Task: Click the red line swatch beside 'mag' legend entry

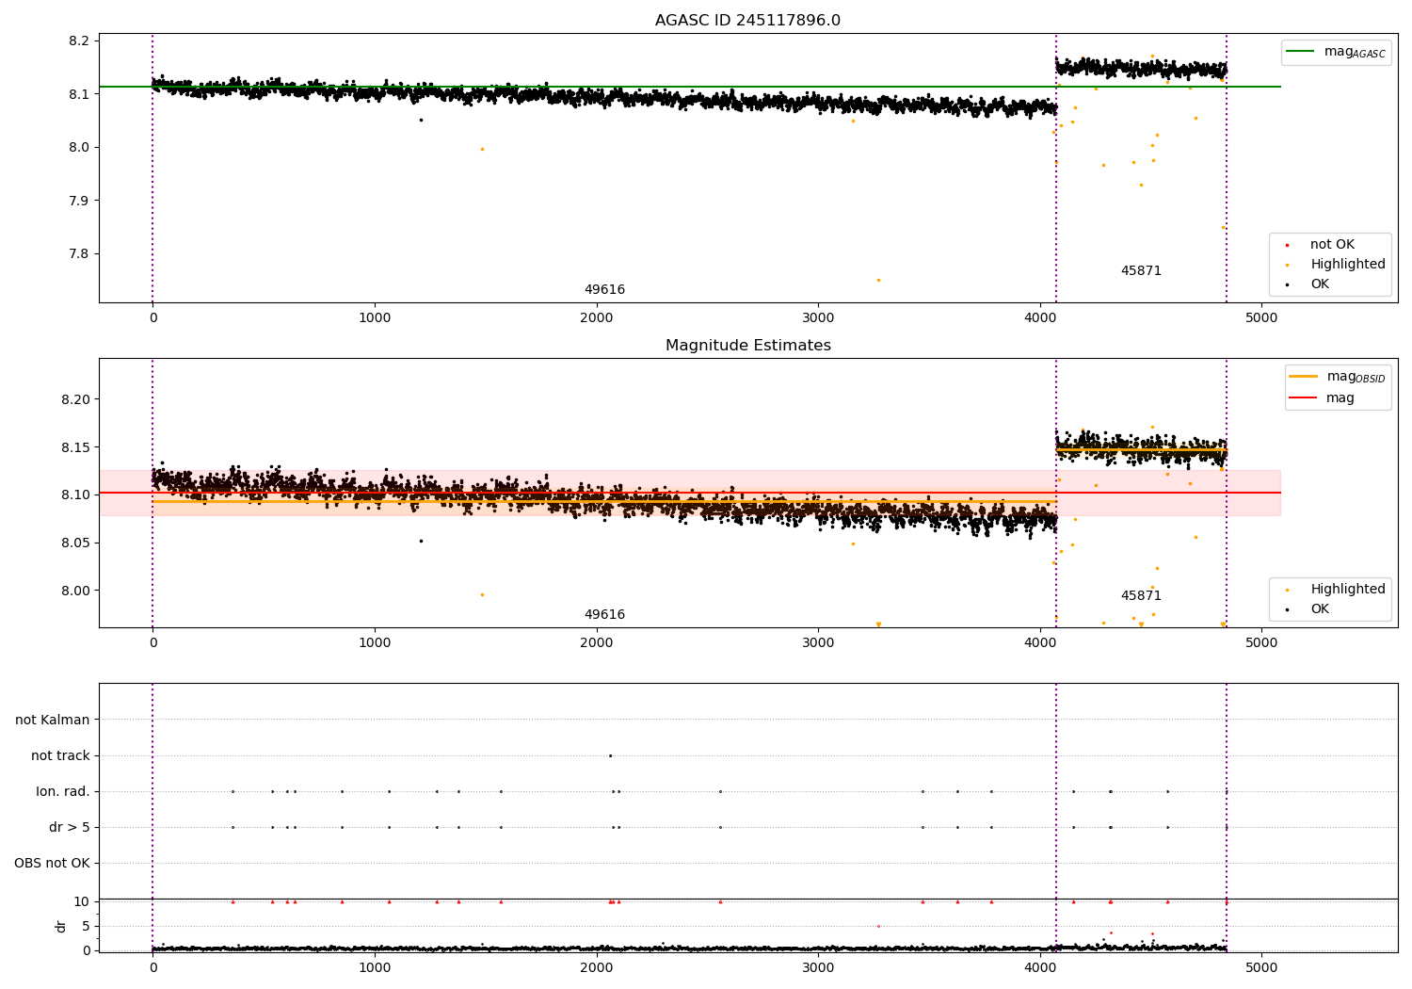Action: coord(1303,397)
